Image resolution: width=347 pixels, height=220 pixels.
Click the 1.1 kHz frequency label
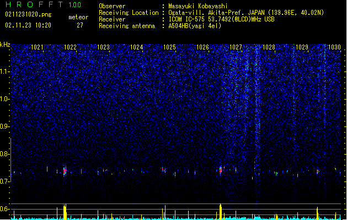point(5,71)
